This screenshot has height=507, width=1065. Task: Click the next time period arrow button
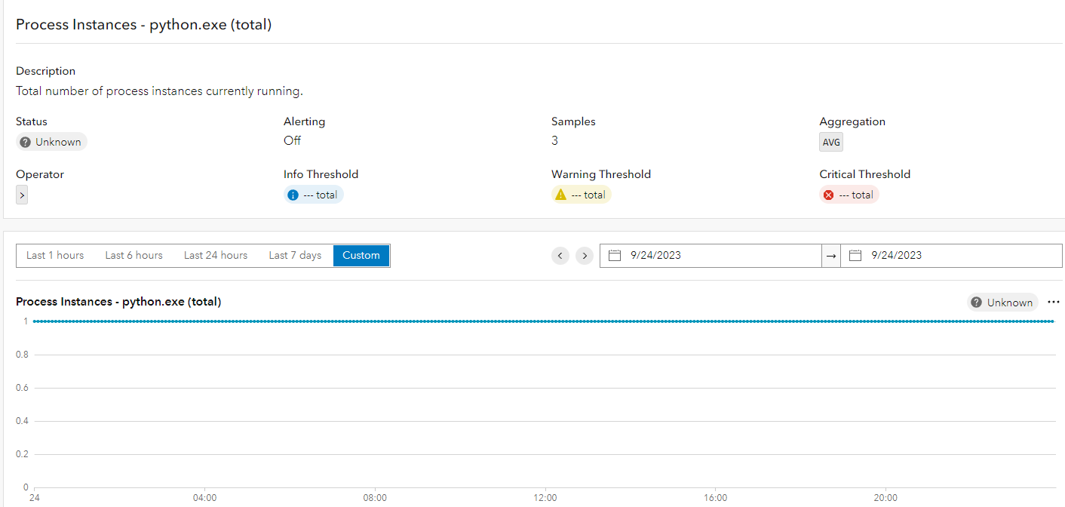pos(585,255)
